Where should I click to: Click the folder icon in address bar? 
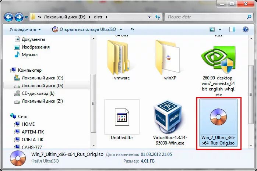pos(33,17)
